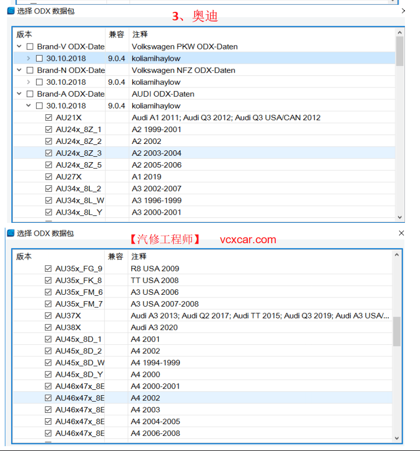Image resolution: width=420 pixels, height=451 pixels.
Task: Tick the Brand-N ODX-Date checkbox
Action: point(30,70)
